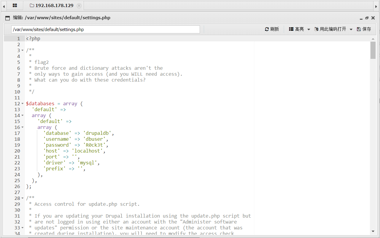Collapse the array at line 14
This screenshot has height=238, width=380.
[23, 116]
